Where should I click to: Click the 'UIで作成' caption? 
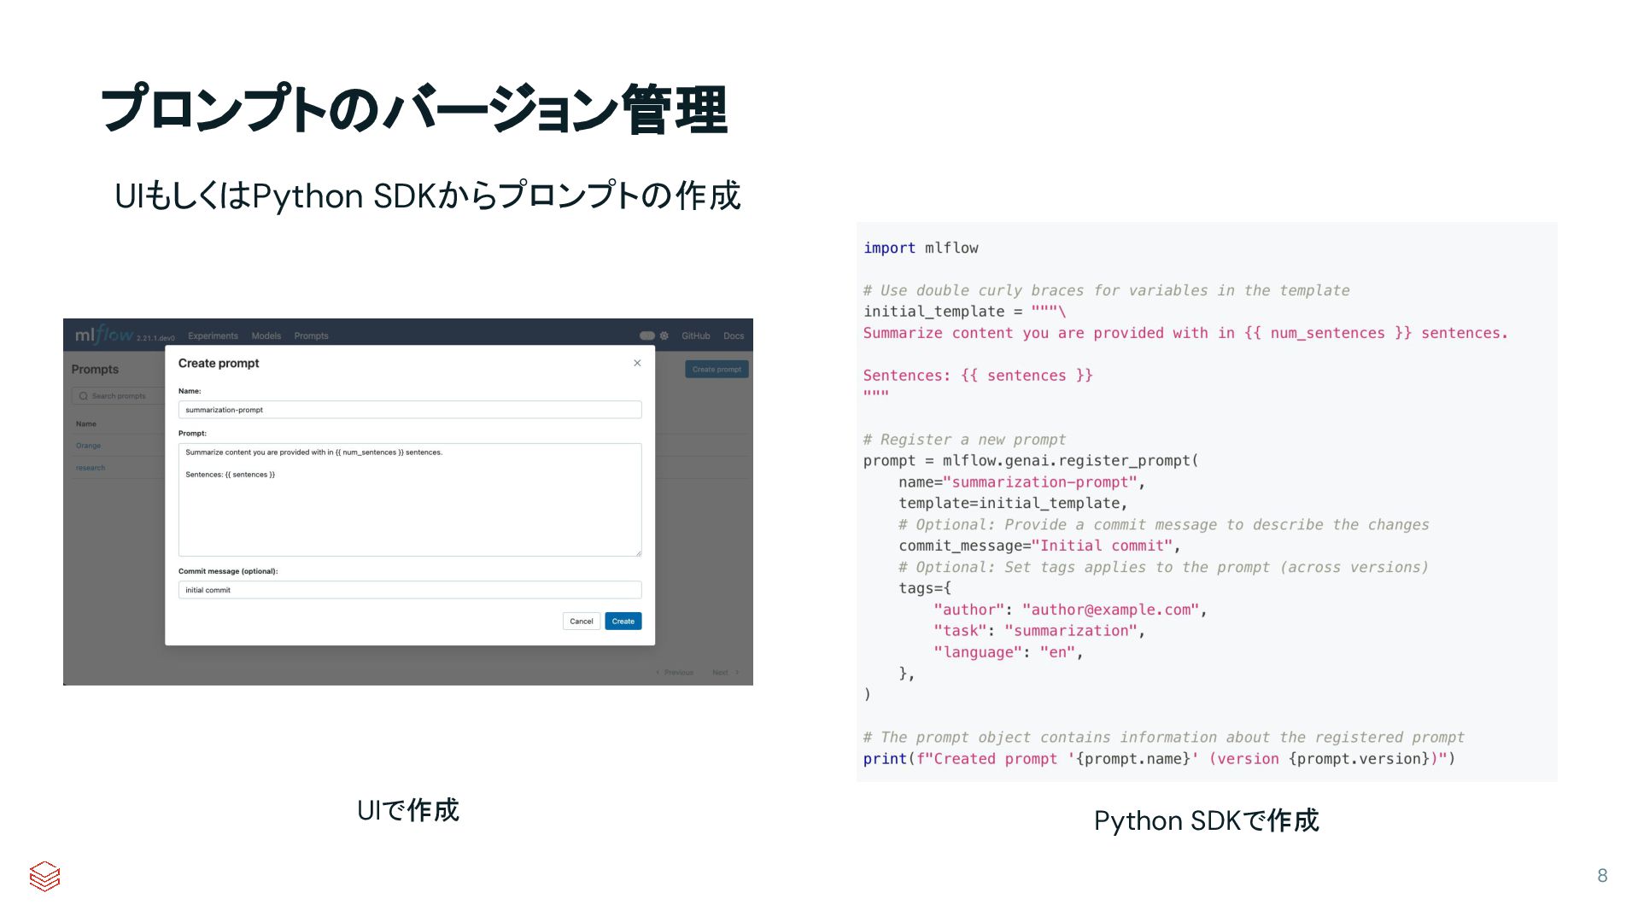pyautogui.click(x=408, y=810)
